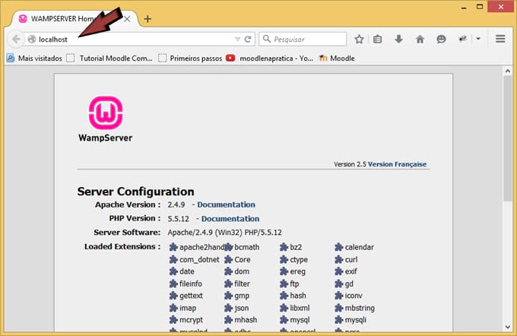Open the Moodle bookmark
517x336 pixels.
[x=337, y=59]
